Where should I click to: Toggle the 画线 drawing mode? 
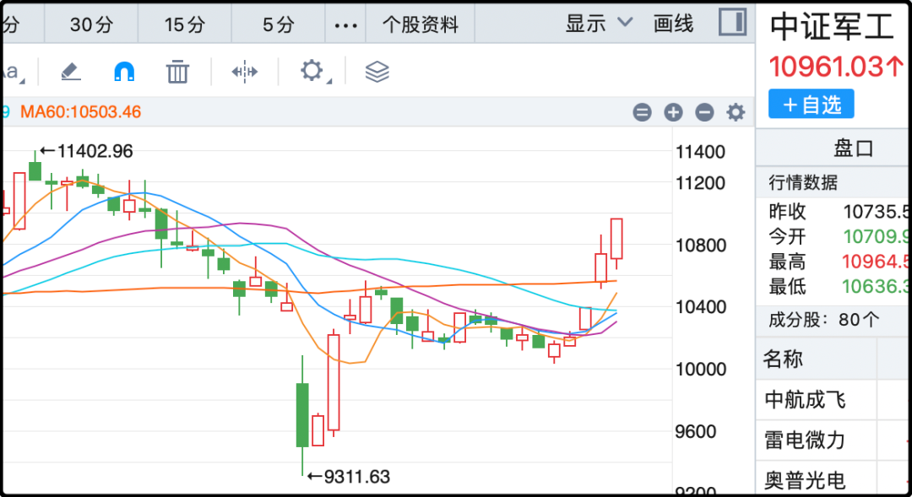tap(673, 24)
